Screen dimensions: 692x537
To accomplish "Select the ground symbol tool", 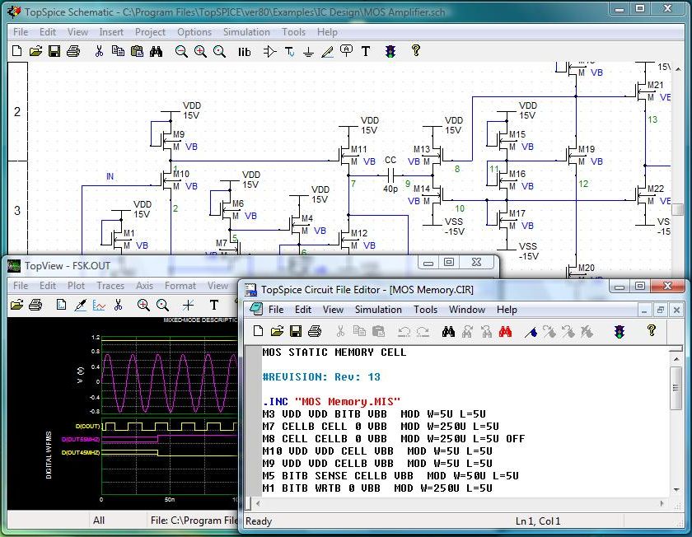I will point(308,51).
